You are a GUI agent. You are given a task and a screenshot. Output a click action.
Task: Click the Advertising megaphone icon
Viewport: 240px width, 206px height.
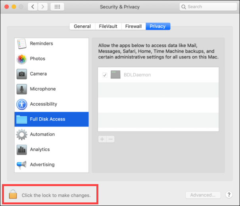pos(21,165)
